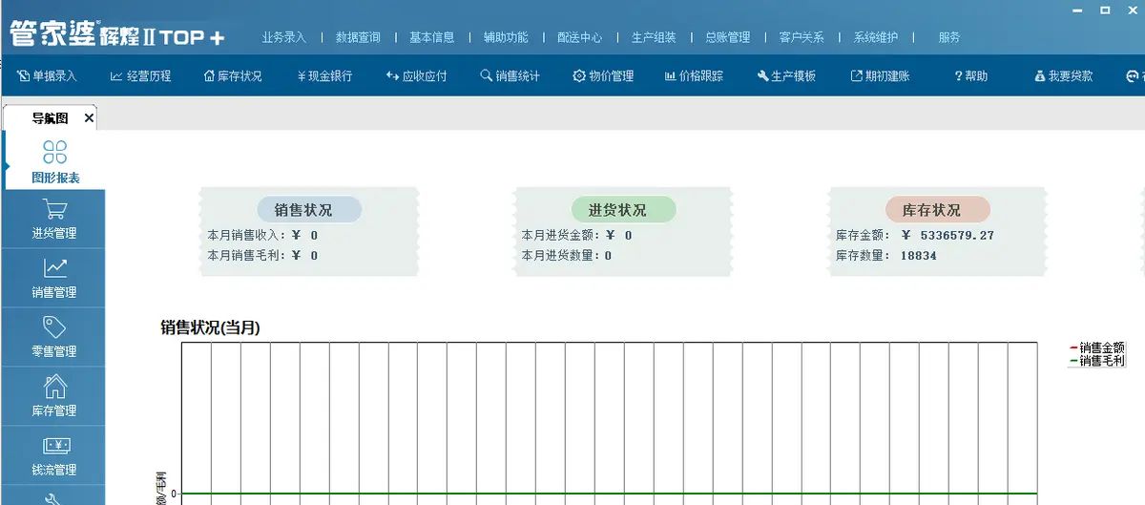Select the 图形报表 sidebar icon
Viewport: 1145px width, 505px height.
coord(54,160)
